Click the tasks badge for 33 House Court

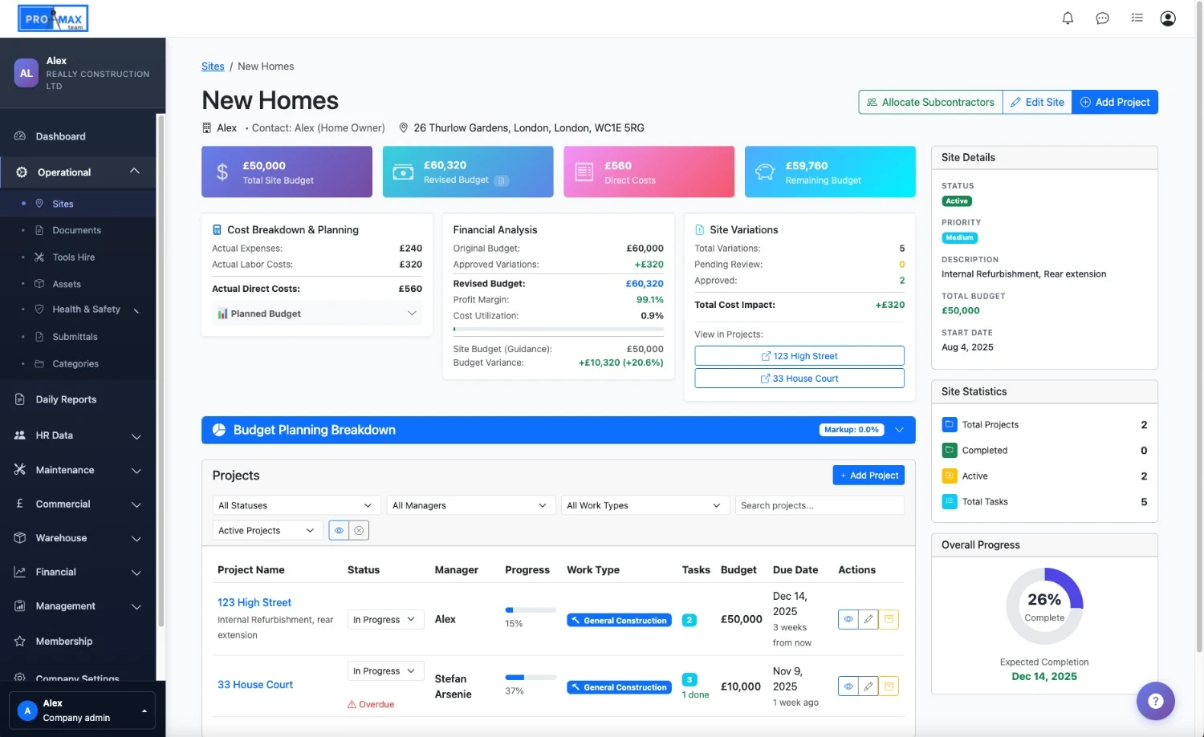(689, 679)
